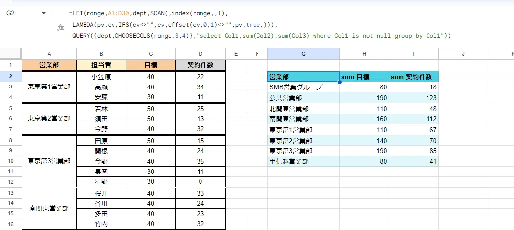Click the value 160 in column H
The width and height of the screenshot is (514, 230).
[364, 119]
